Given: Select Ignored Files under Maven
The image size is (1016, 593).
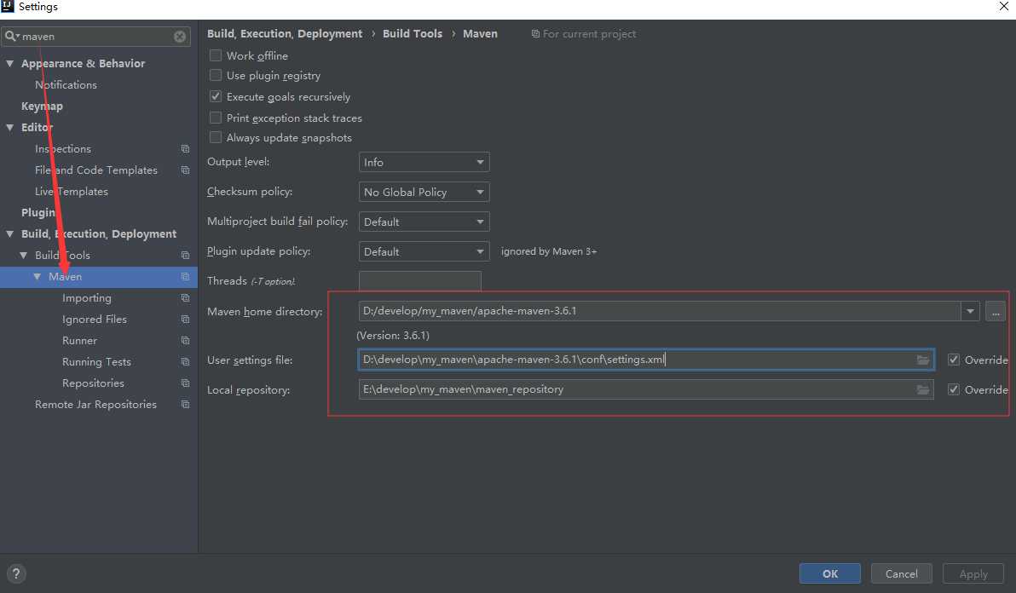Looking at the screenshot, I should click(95, 320).
